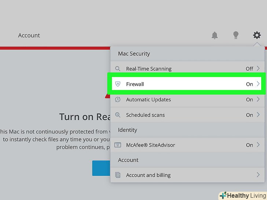The height and width of the screenshot is (200, 267).
Task: Expand the Firewall chevron arrow
Action: tap(258, 84)
